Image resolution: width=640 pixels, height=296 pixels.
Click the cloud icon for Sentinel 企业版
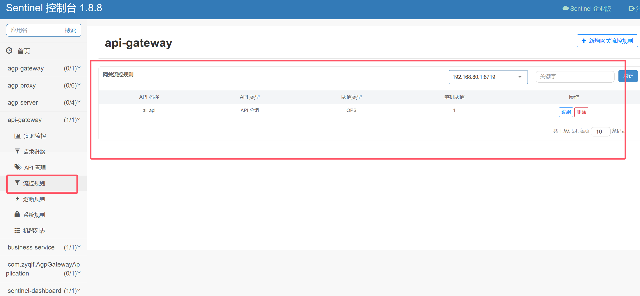[x=565, y=8]
